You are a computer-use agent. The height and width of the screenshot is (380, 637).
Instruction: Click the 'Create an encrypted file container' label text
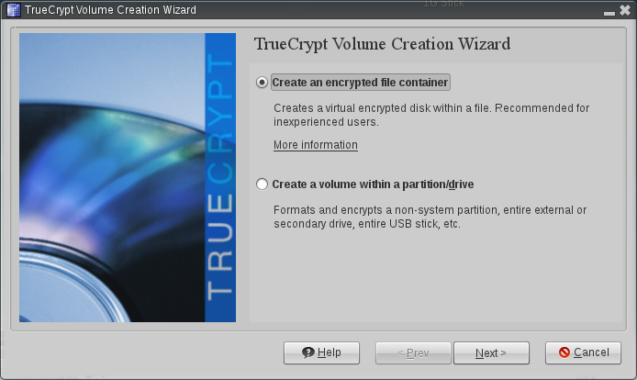360,83
